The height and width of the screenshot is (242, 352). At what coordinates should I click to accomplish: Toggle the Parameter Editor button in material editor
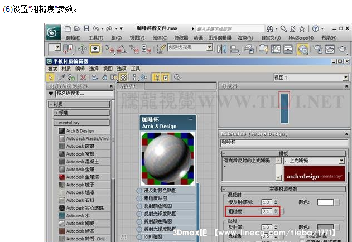pos(166,78)
